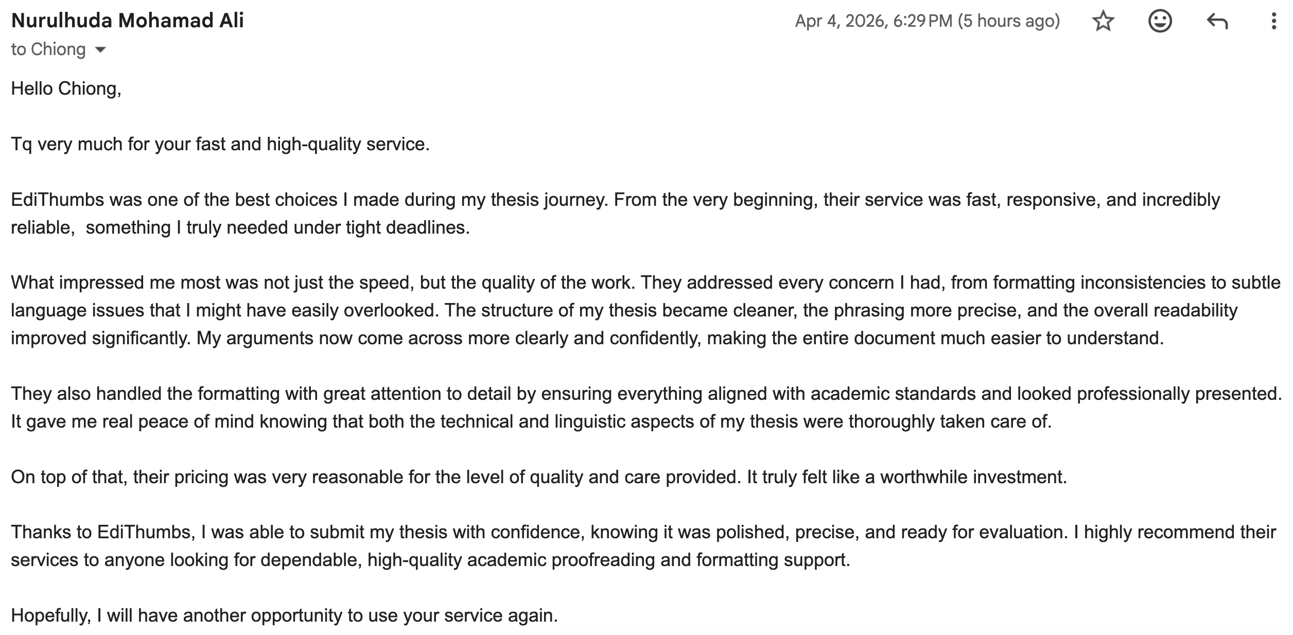The height and width of the screenshot is (635, 1293).
Task: Click sender name Nurulhuda Mohamad Ali
Action: click(x=127, y=21)
